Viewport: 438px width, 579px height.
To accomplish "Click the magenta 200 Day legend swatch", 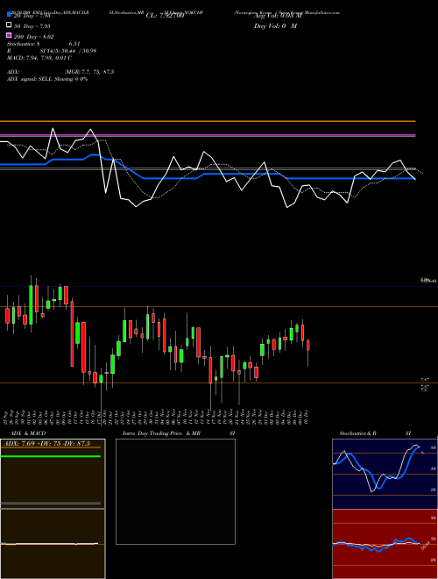I will 10,36.
